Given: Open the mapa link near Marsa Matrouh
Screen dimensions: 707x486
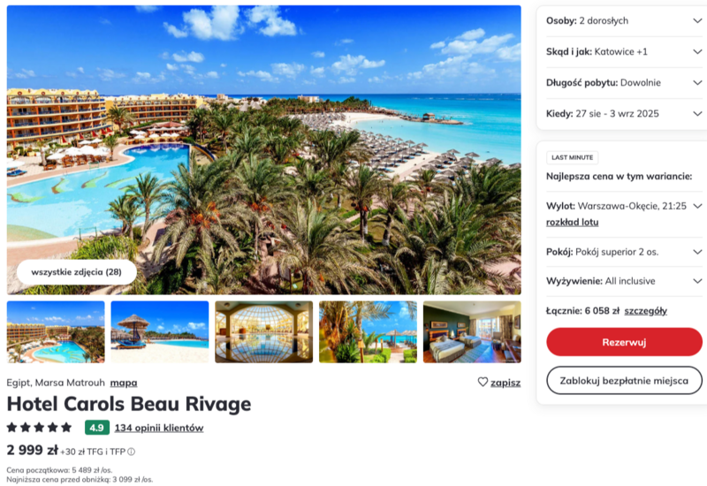Looking at the screenshot, I should (124, 383).
